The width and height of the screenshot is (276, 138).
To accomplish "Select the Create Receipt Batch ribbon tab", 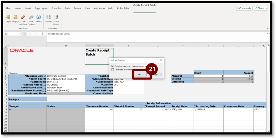I will tap(145, 5).
